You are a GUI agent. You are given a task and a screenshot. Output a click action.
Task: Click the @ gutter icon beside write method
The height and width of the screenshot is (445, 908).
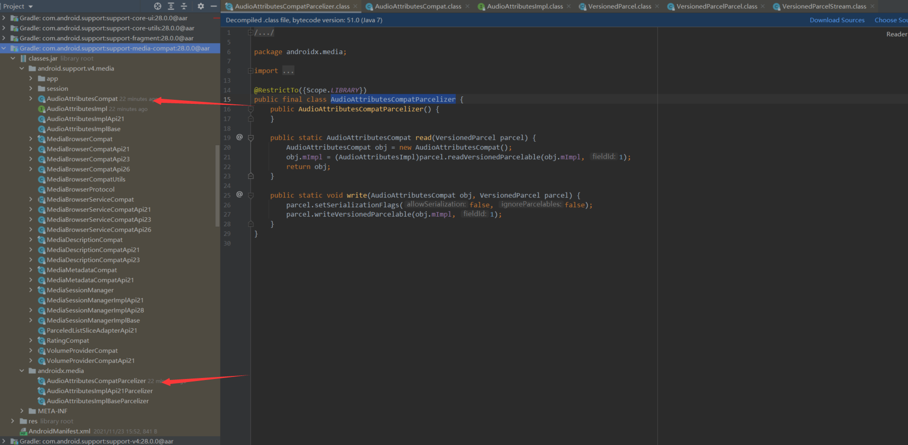(x=239, y=195)
